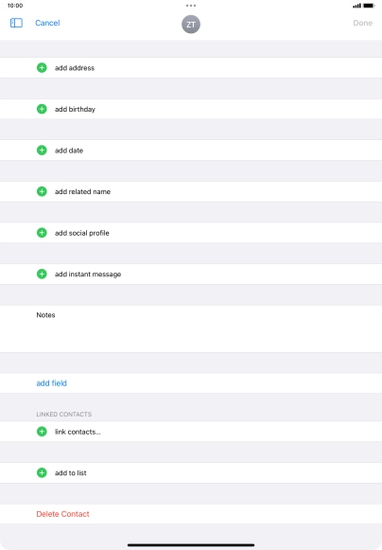Focus the Notes text area
Screen dimensions: 382x550
[x=191, y=328]
